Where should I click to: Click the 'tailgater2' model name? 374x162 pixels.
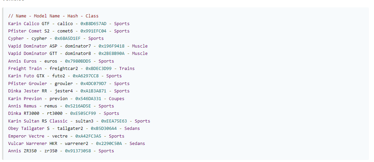(70, 128)
